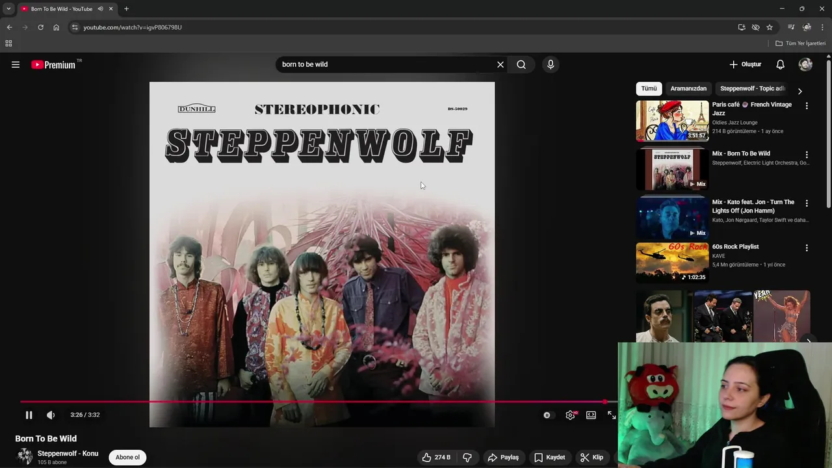Click the crossed-out eye icon in address bar
This screenshot has height=468, width=832.
pyautogui.click(x=755, y=27)
